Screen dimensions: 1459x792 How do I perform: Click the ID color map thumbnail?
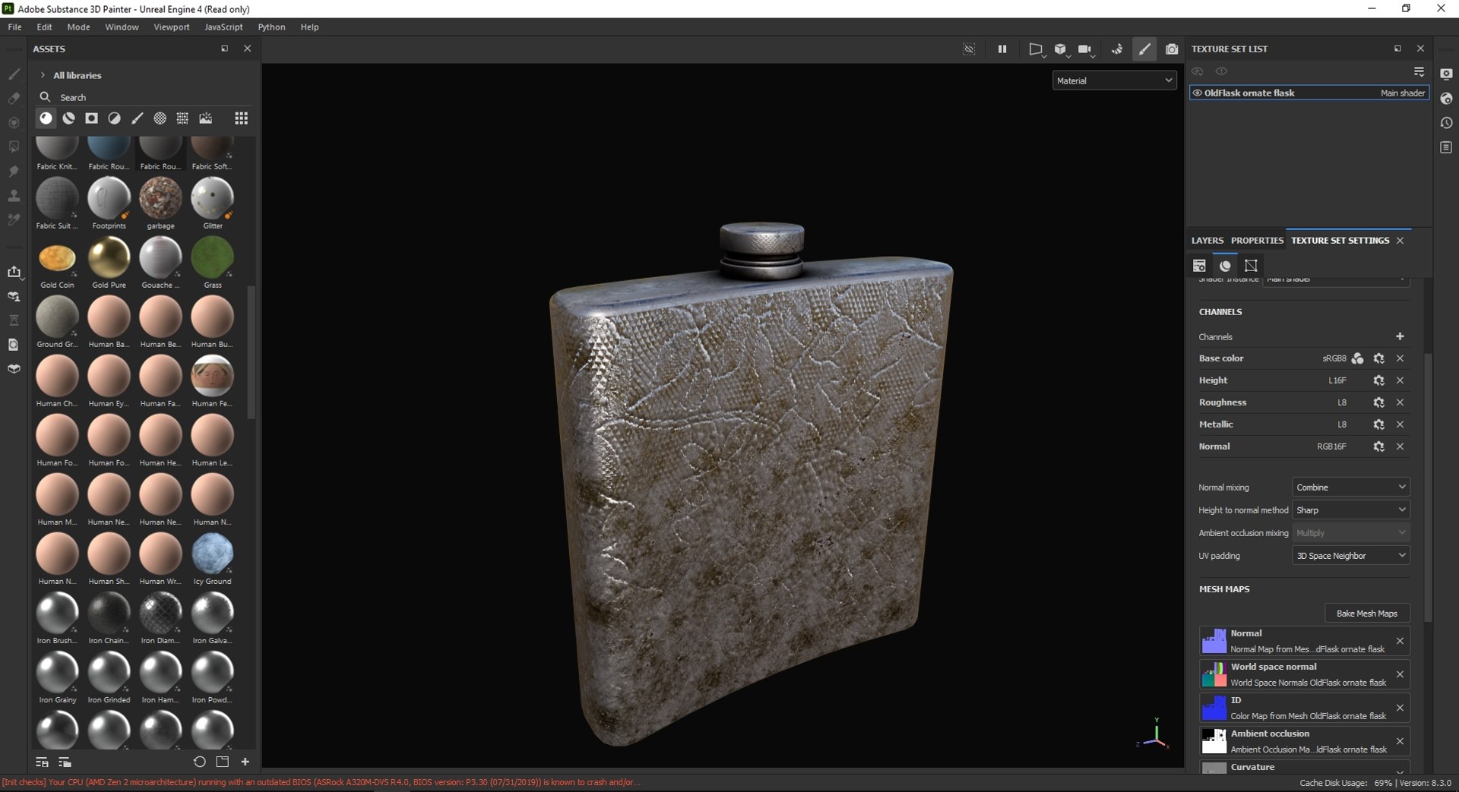tap(1214, 708)
